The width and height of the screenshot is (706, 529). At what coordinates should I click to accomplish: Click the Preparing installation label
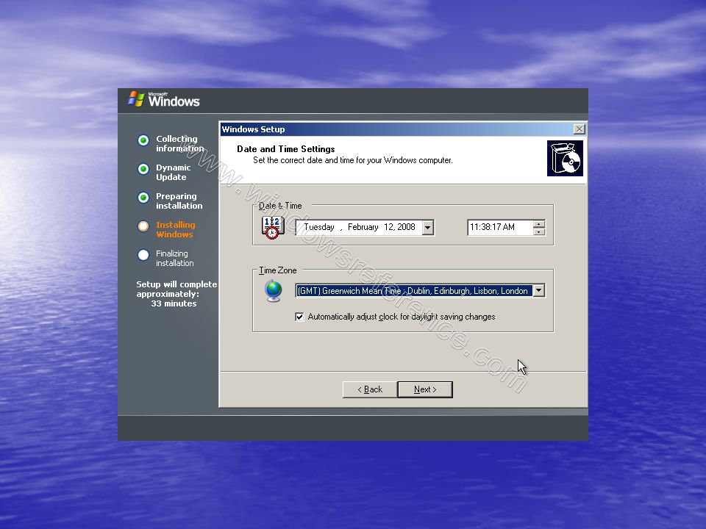[x=179, y=201]
